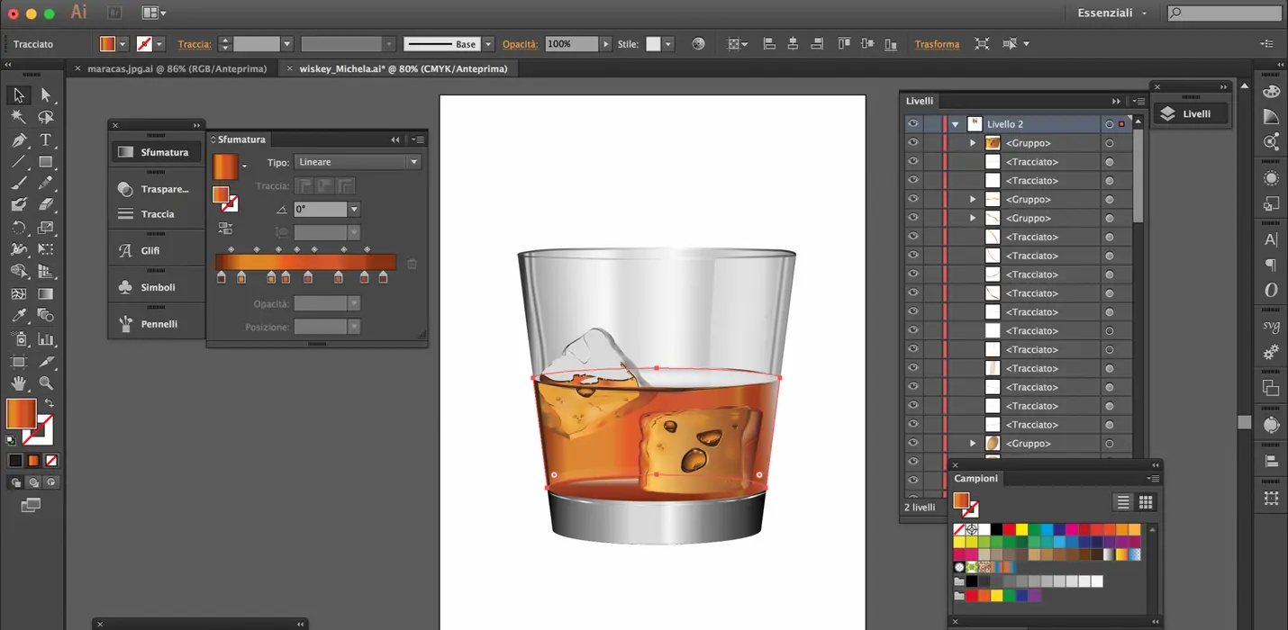Select the Lasso tool

point(46,117)
